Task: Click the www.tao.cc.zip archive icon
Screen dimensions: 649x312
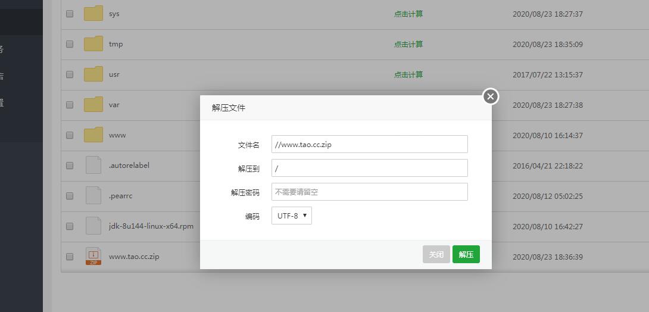Action: pos(93,257)
